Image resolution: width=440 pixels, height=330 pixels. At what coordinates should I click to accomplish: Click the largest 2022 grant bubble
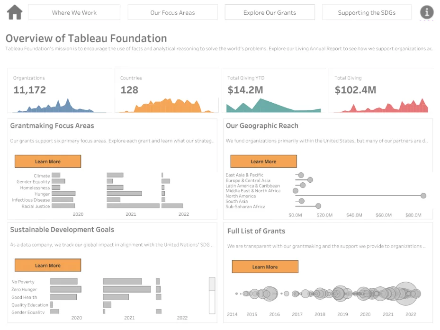click(x=405, y=294)
